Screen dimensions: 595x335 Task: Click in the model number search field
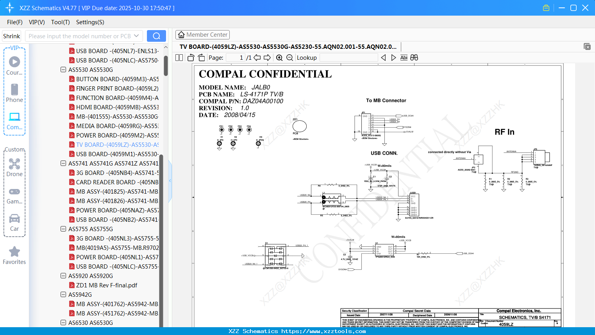[80, 36]
